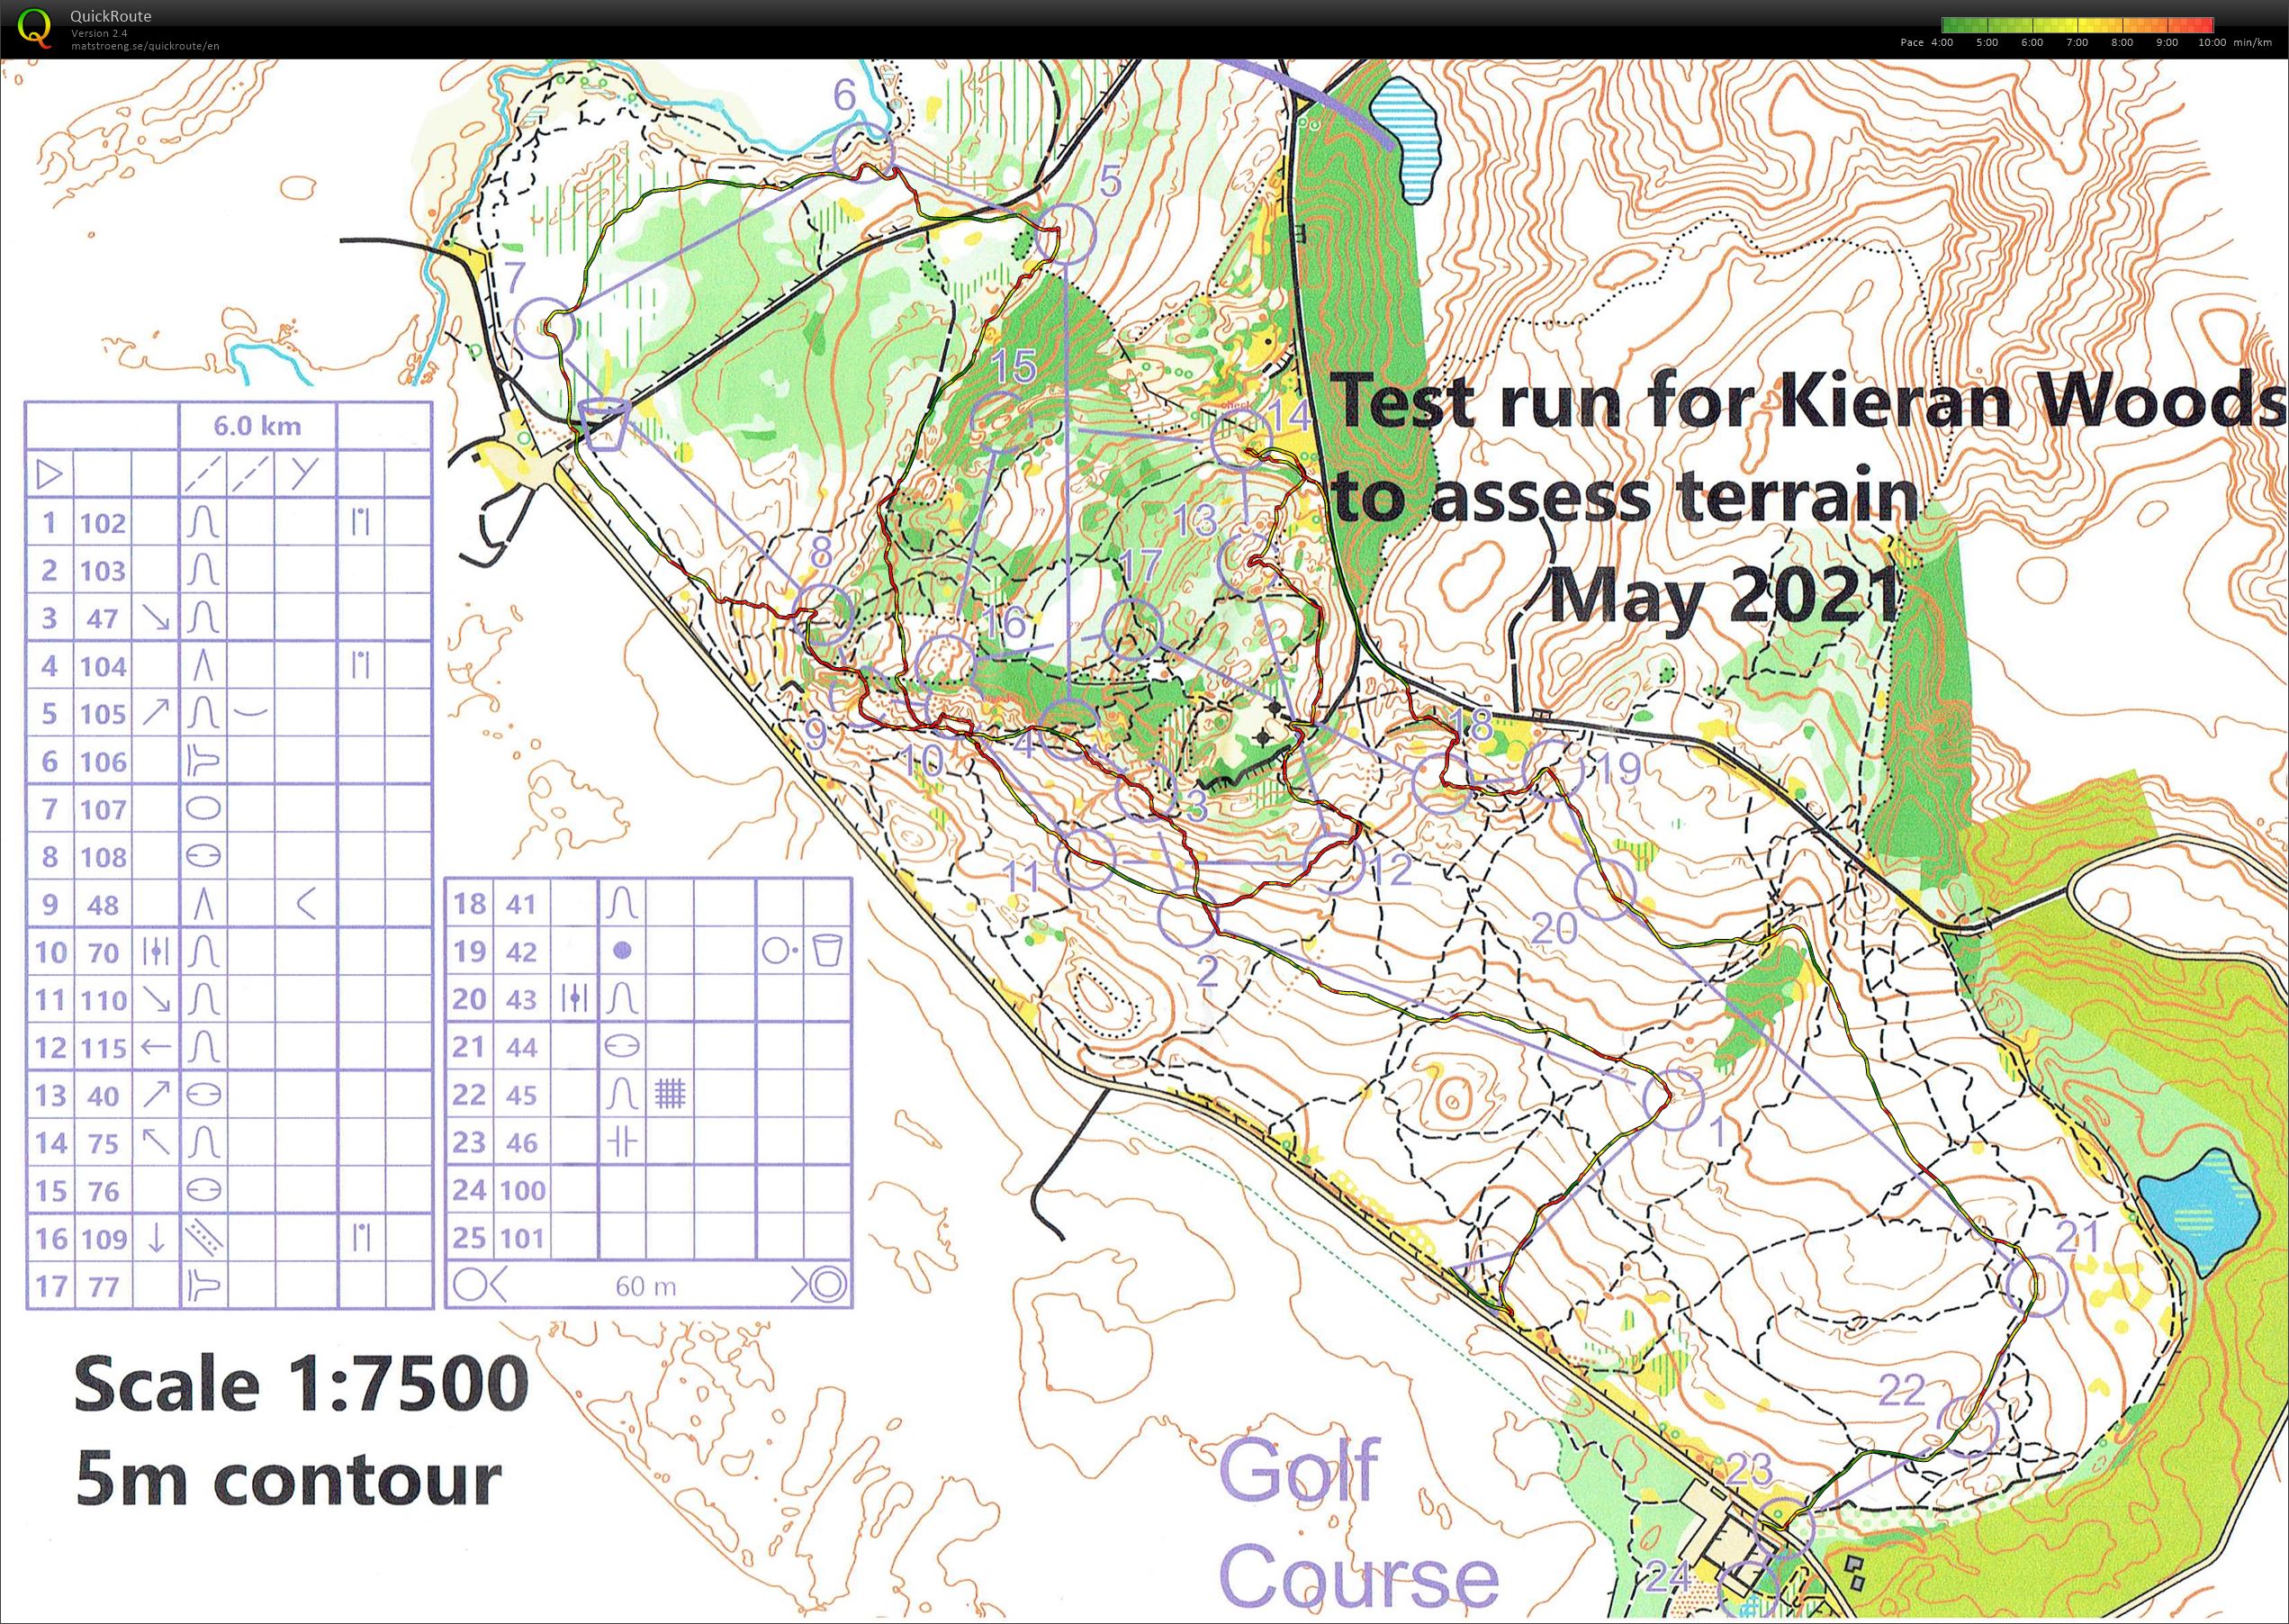The height and width of the screenshot is (1624, 2289).
Task: Click control code '70' in row 10
Action: coord(103,952)
